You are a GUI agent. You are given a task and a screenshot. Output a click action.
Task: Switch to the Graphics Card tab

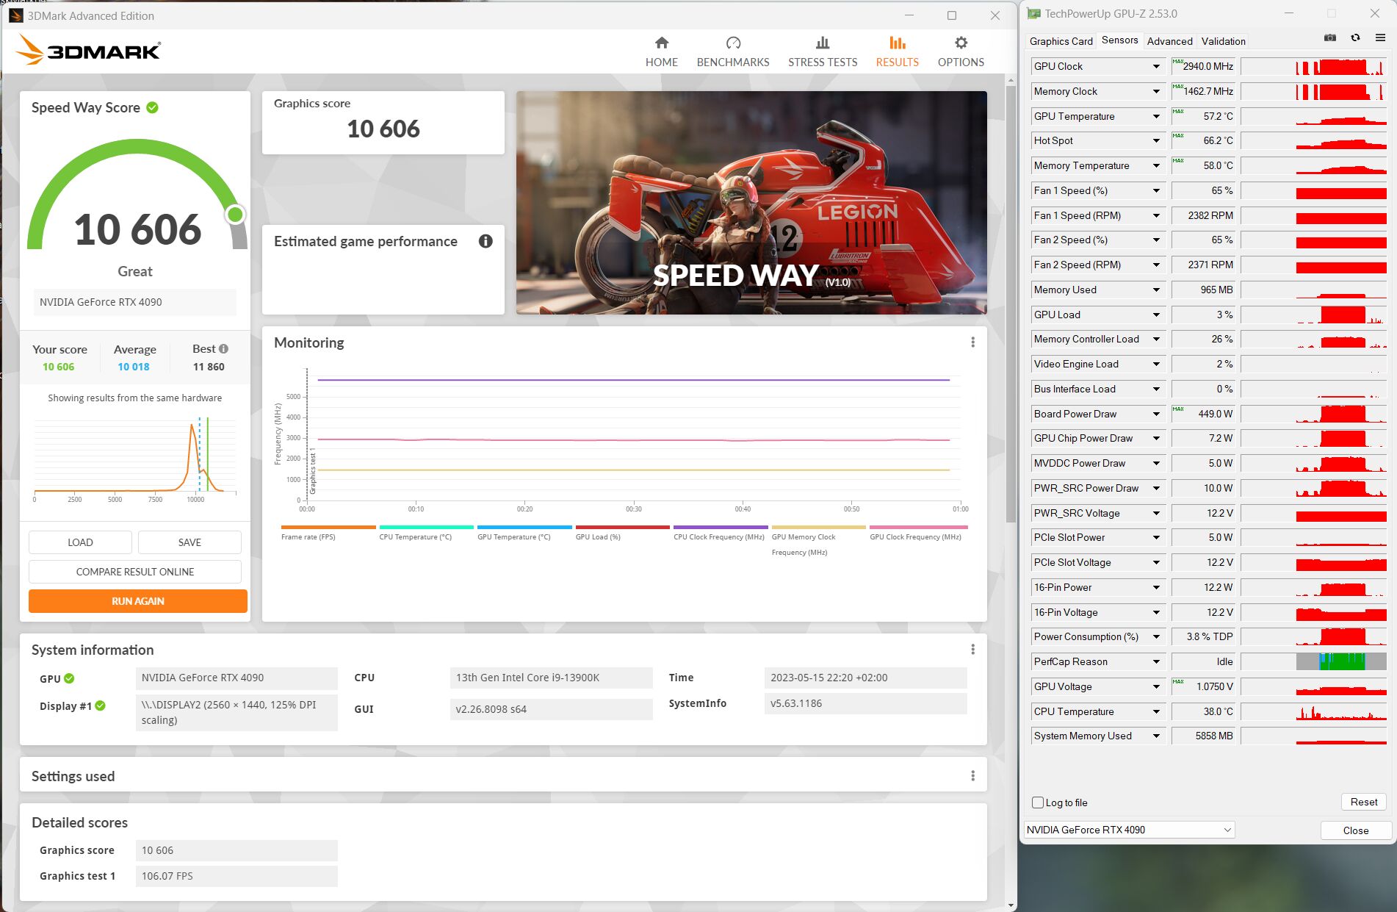(1061, 41)
